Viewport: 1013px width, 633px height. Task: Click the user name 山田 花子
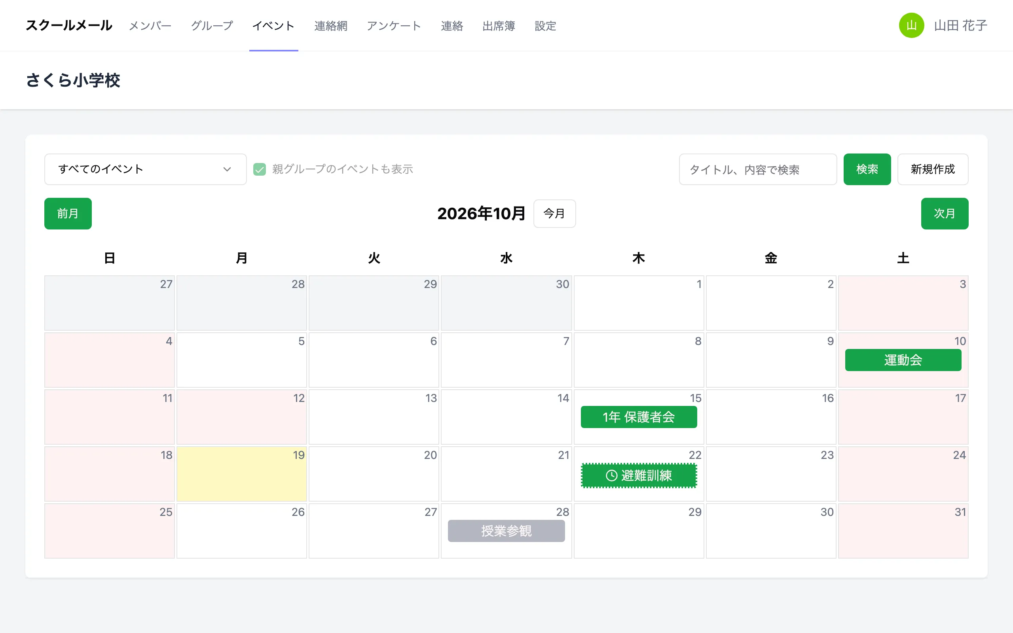click(960, 26)
